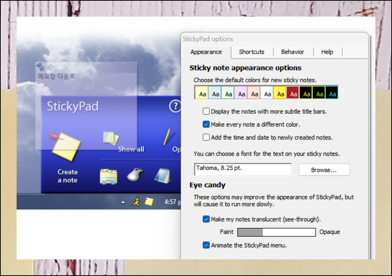Click the taskbar clock showing 4:57

tap(172, 202)
